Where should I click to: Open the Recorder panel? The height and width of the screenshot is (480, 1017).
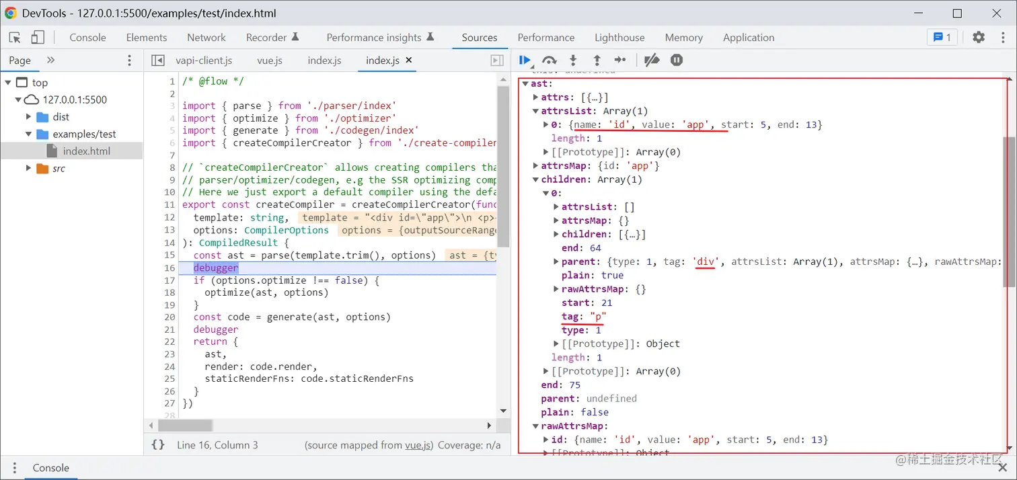pyautogui.click(x=272, y=38)
